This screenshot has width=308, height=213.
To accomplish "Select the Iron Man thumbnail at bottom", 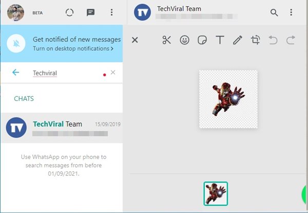I will click(x=216, y=194).
